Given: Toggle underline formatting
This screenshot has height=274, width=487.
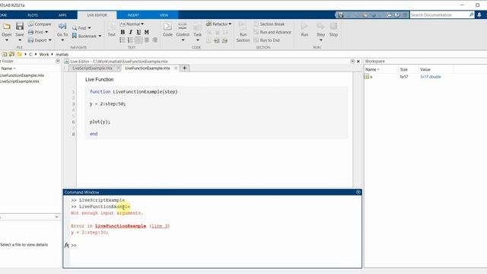Looking at the screenshot, I should click(x=138, y=32).
